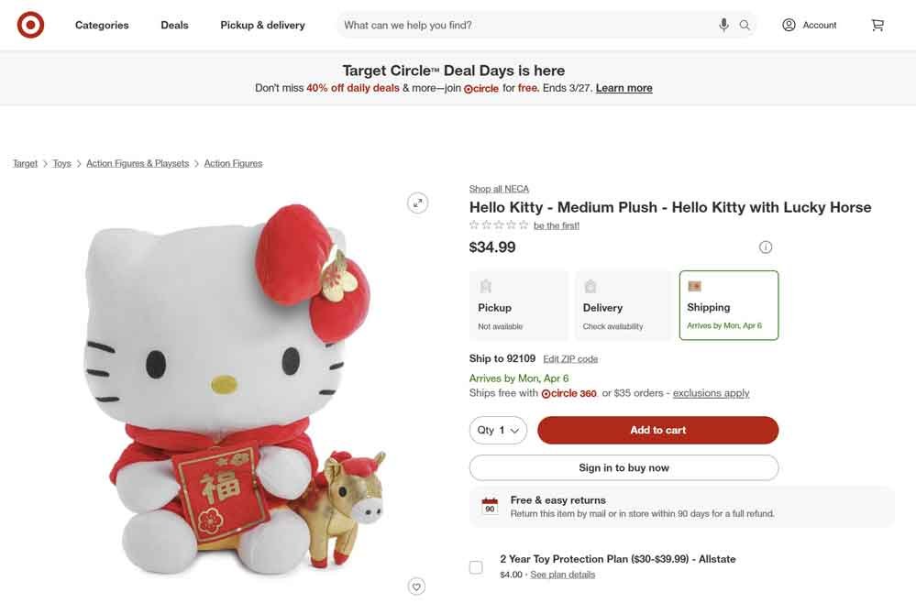Click the Add to cart button
The image size is (916, 603).
tap(657, 429)
